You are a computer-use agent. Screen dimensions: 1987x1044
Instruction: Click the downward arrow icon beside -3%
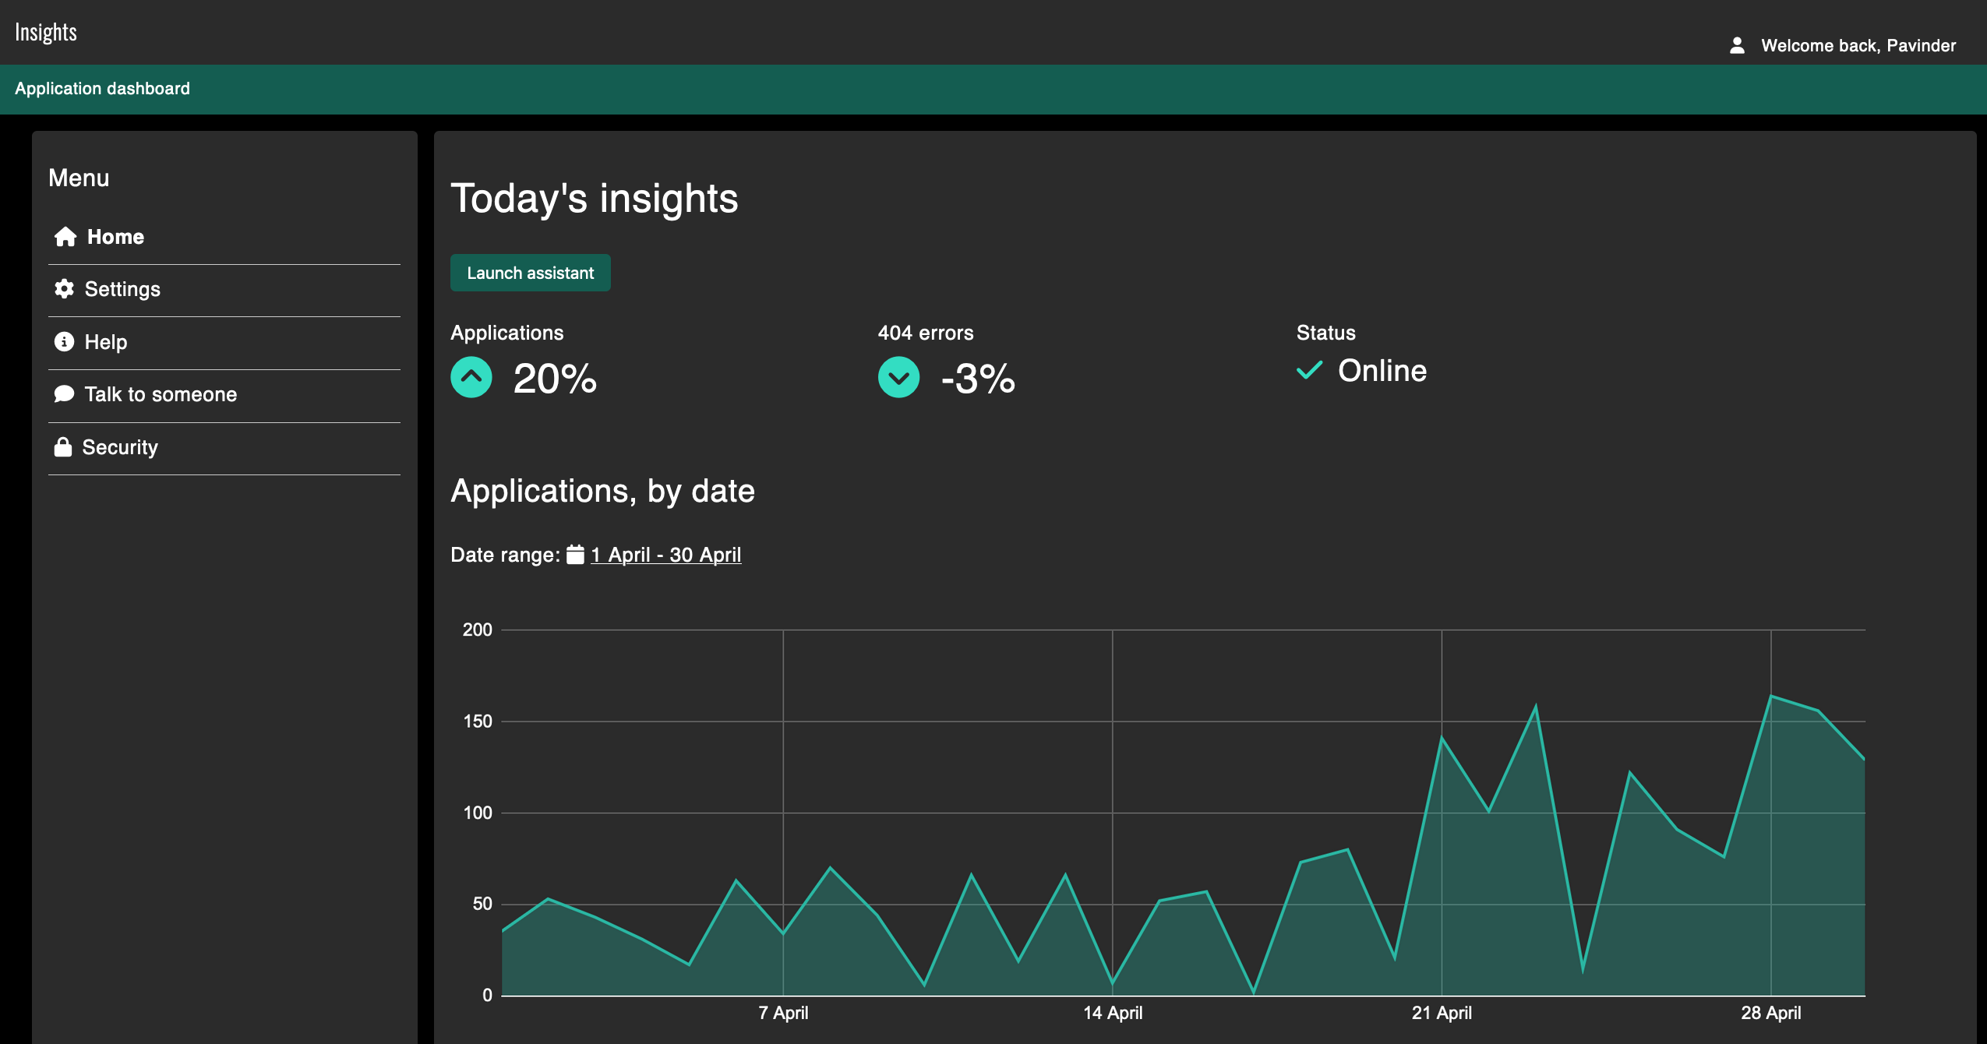899,378
